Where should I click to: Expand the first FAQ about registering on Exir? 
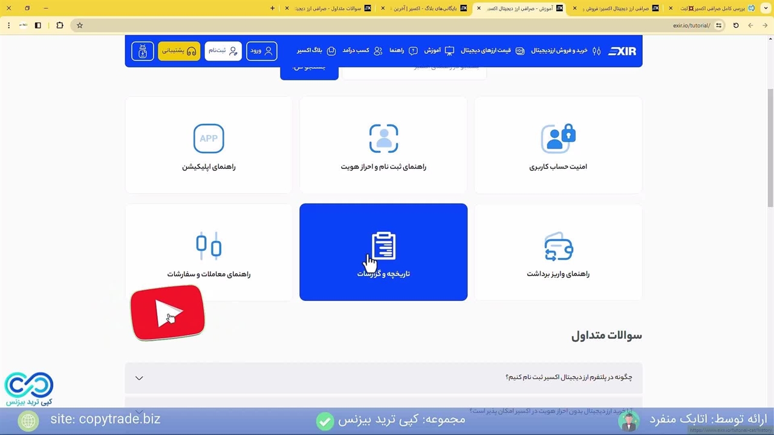[568, 377]
